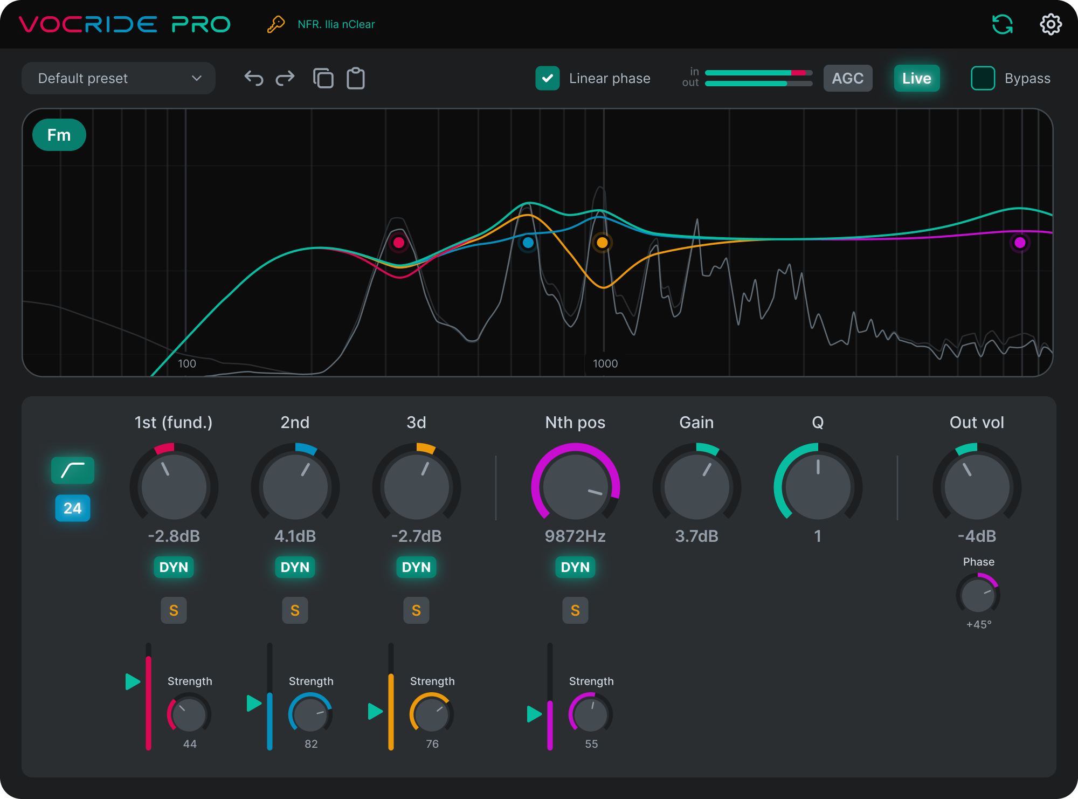Click the NFR. Ilia nClear license text
The height and width of the screenshot is (799, 1078).
[336, 24]
